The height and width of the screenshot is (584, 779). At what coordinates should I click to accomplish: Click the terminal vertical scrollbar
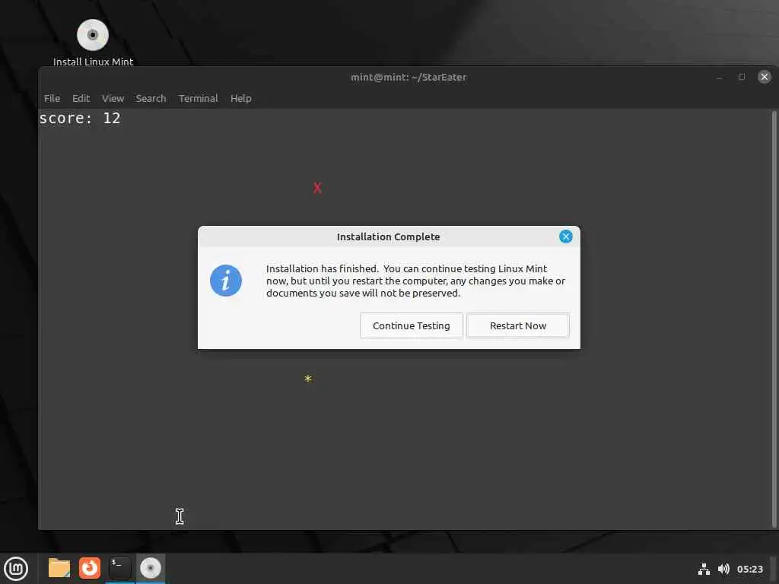click(774, 319)
